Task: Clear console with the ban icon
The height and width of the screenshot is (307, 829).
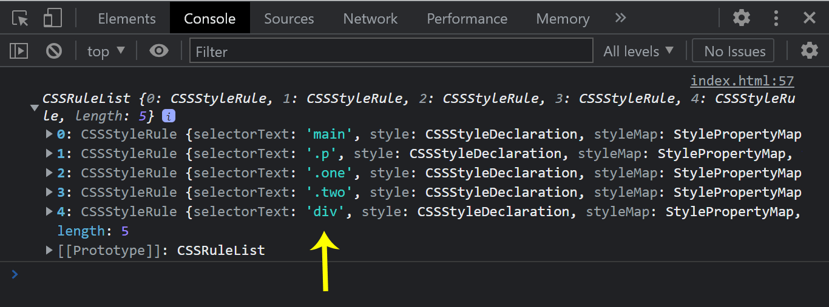Action: tap(54, 51)
